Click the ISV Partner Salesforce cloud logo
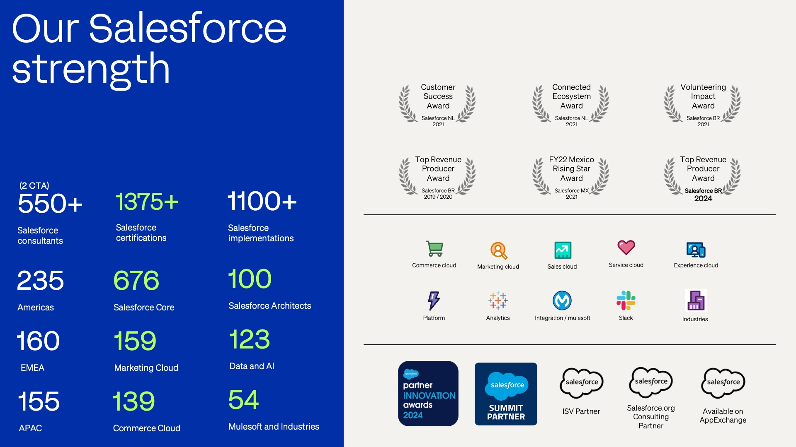The image size is (796, 447). [x=582, y=383]
